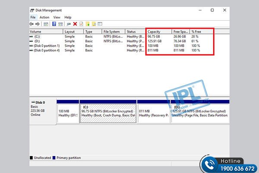Click the 28 % free cell
The image size is (259, 173).
(x=195, y=37)
